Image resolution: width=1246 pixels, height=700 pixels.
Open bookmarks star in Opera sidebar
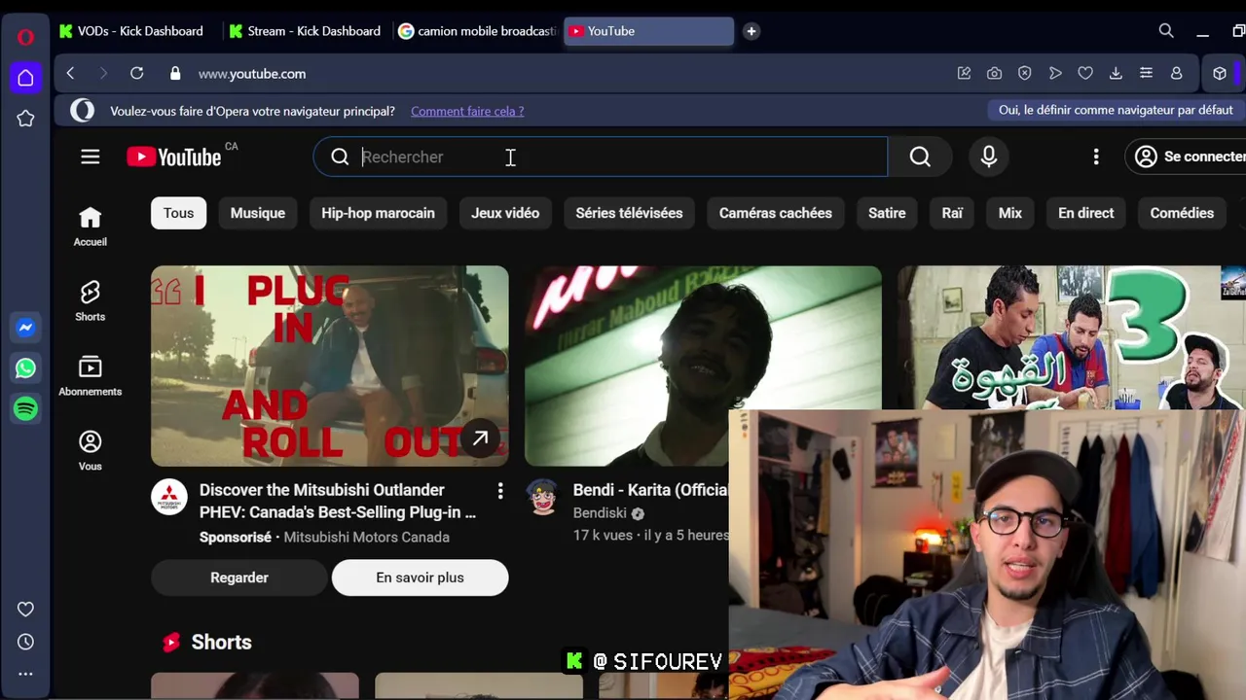tap(25, 119)
